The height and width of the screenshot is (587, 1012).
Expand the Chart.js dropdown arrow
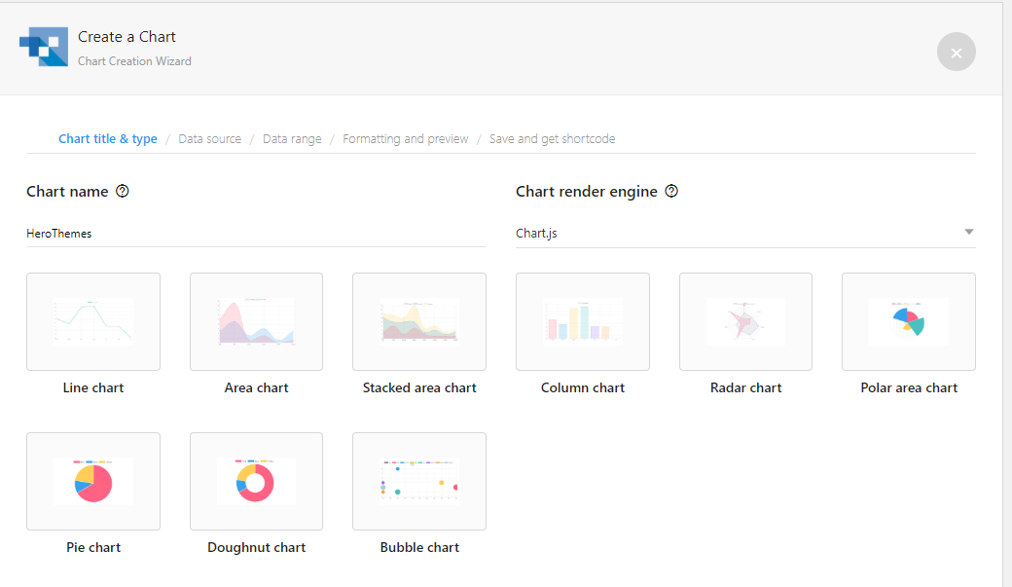pyautogui.click(x=968, y=233)
